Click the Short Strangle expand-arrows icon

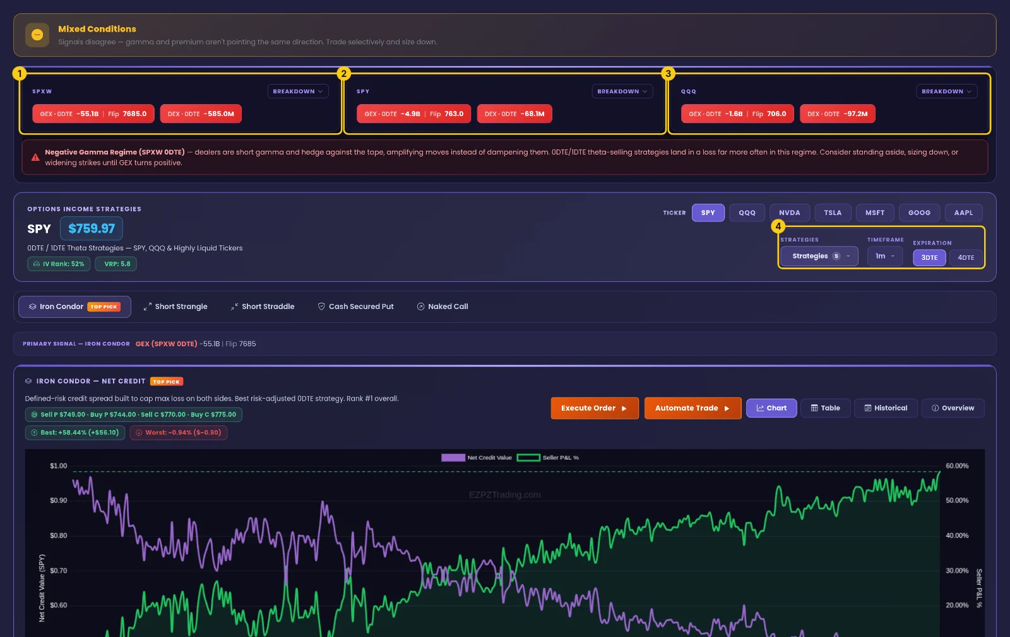[x=147, y=307]
